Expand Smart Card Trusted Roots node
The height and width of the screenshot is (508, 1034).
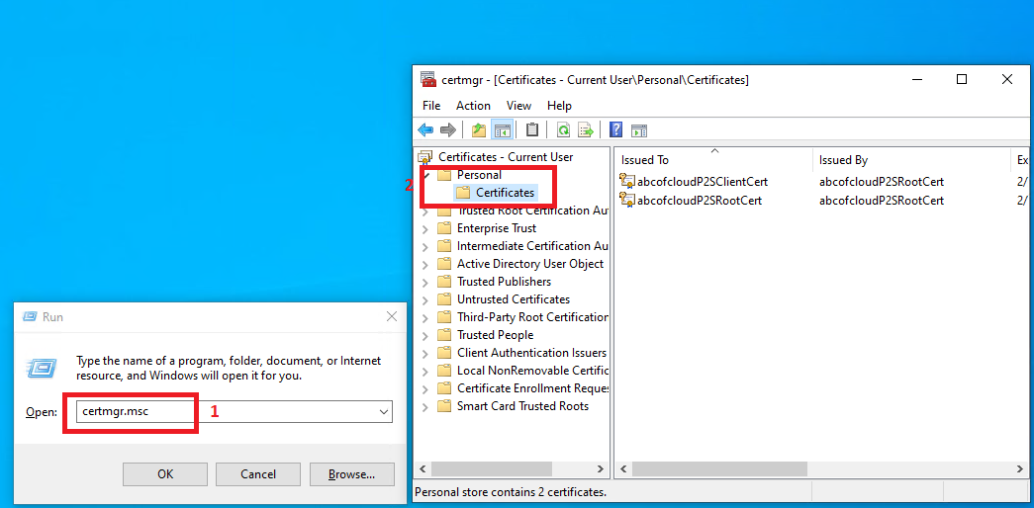pos(425,406)
